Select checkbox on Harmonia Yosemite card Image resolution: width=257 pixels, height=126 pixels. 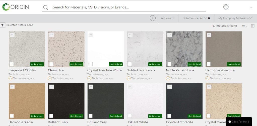pyautogui.click(x=209, y=64)
